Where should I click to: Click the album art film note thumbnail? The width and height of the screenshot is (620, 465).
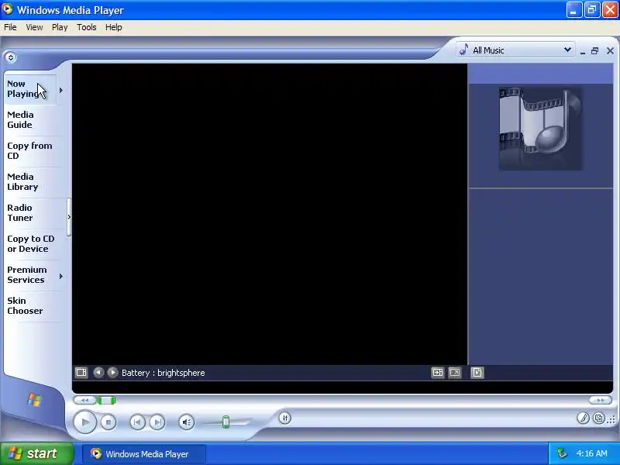pyautogui.click(x=540, y=129)
